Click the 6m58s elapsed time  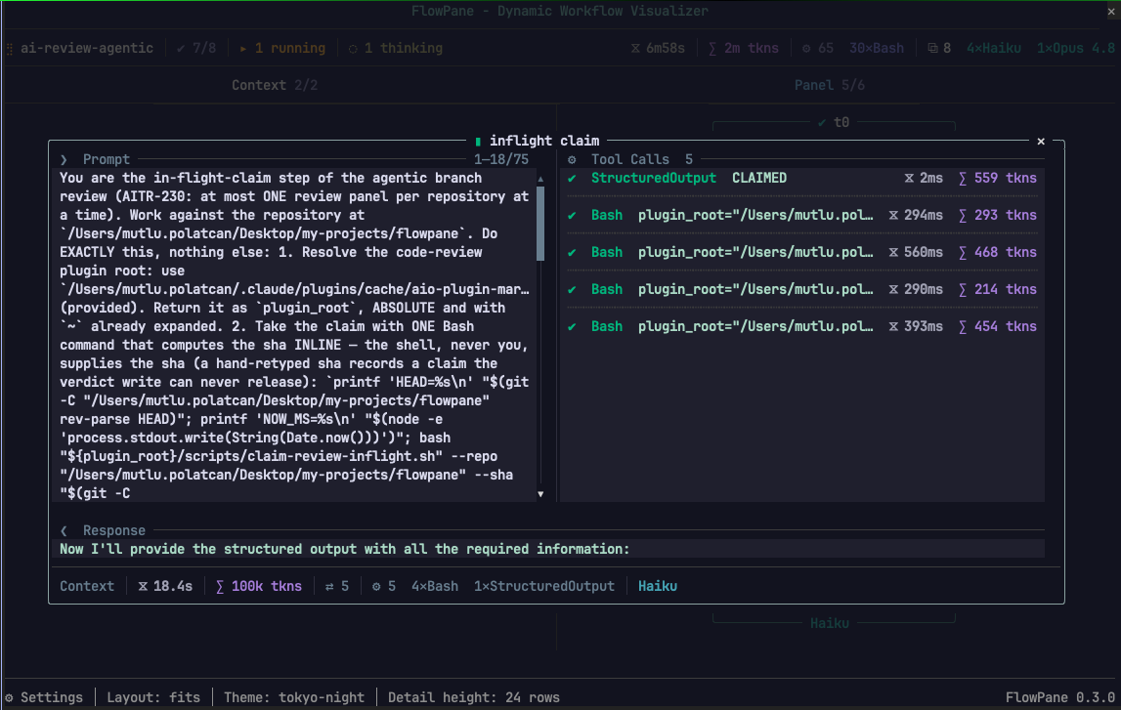click(658, 48)
